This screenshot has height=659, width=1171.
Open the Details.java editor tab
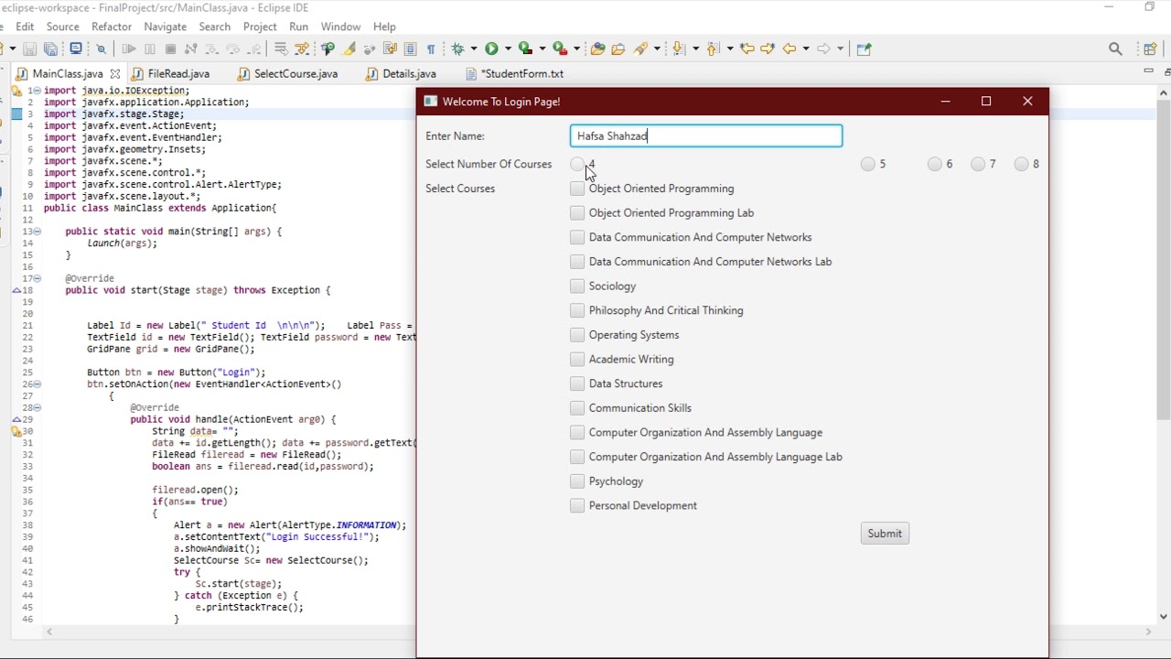[409, 74]
